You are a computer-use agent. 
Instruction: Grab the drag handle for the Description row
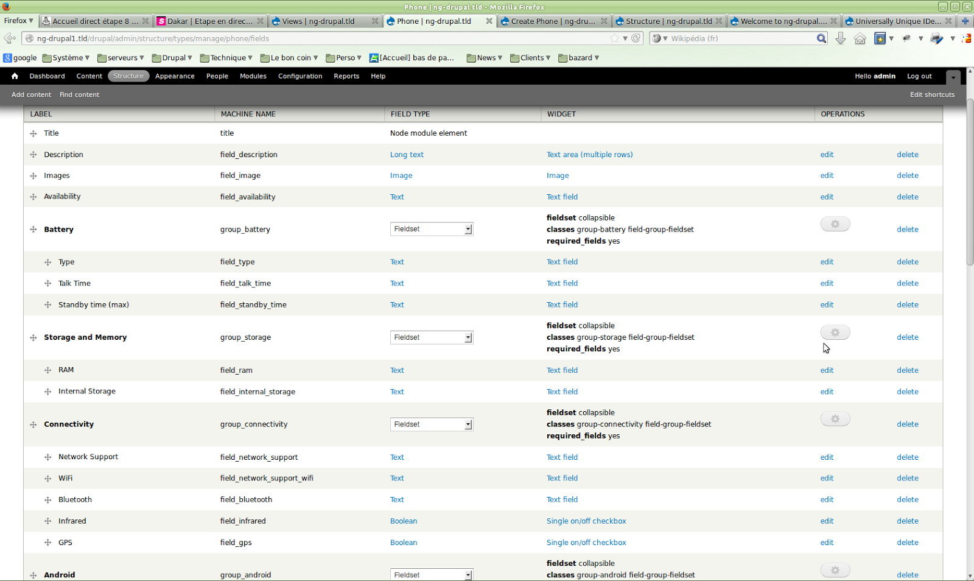33,155
